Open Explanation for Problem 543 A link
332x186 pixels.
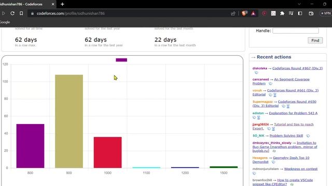point(293,113)
